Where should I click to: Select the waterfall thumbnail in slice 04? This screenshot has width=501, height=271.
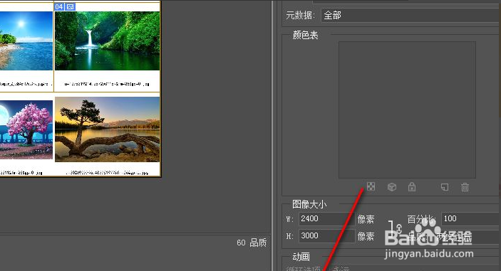(108, 41)
